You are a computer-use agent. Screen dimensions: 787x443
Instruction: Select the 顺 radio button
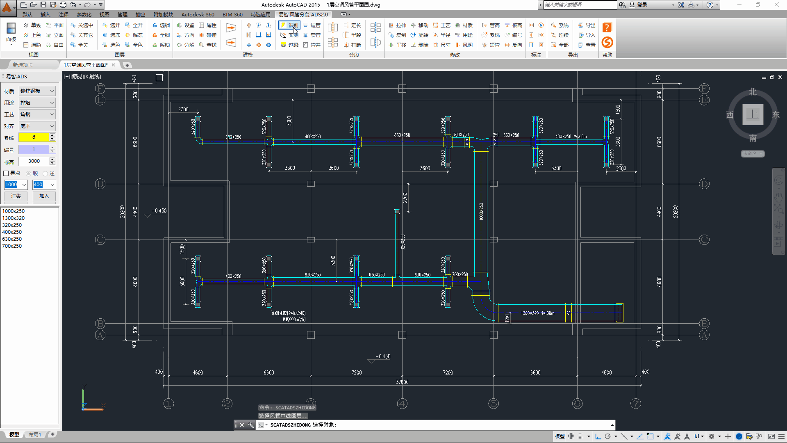[29, 174]
